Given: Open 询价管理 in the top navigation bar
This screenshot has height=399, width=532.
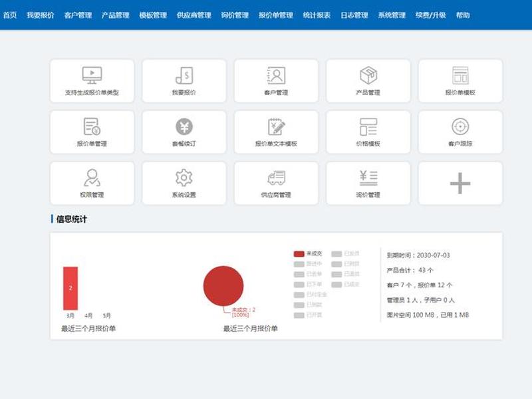Looking at the screenshot, I should (235, 15).
